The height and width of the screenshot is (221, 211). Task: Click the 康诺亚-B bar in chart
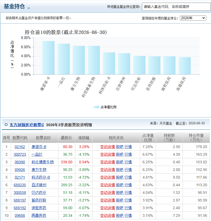coord(48,58)
